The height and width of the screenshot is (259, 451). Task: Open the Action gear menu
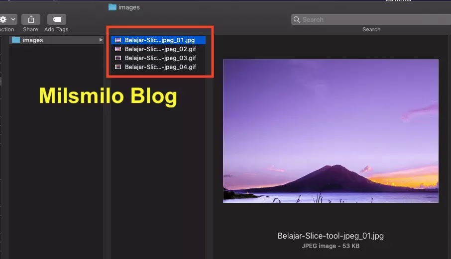(x=8, y=19)
